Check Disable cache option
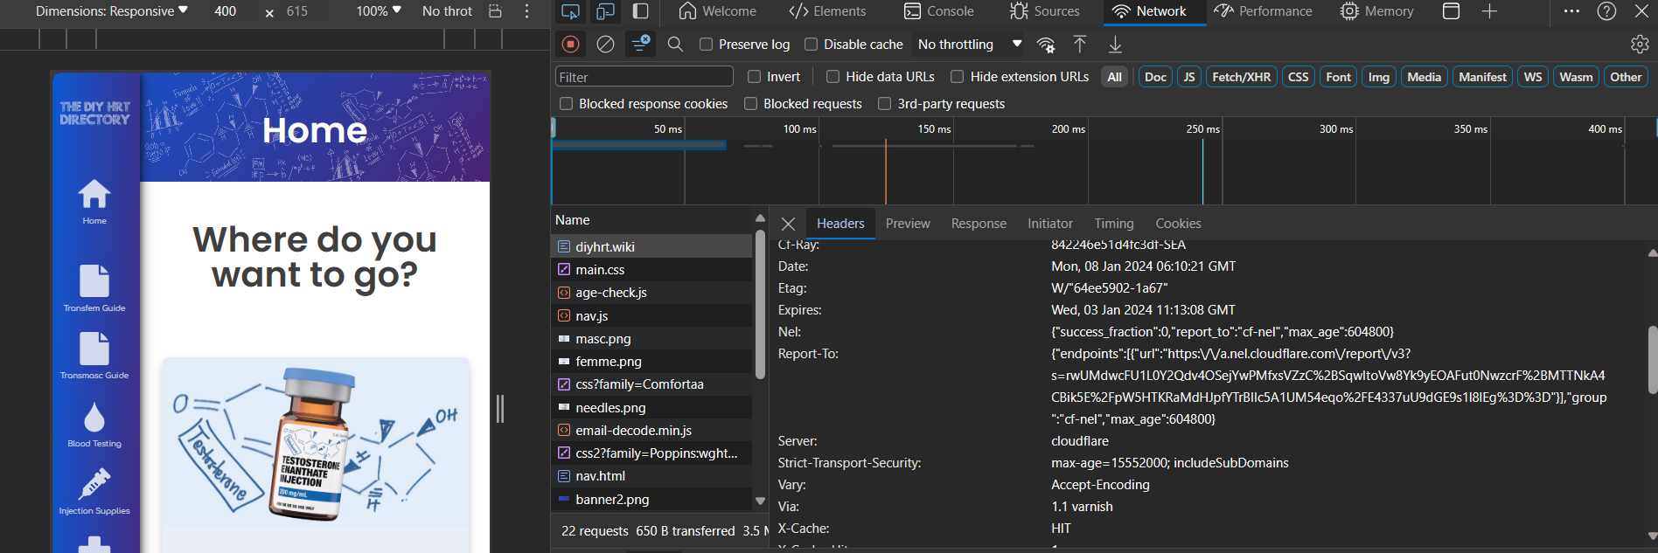Viewport: 1658px width, 553px height. 812,45
